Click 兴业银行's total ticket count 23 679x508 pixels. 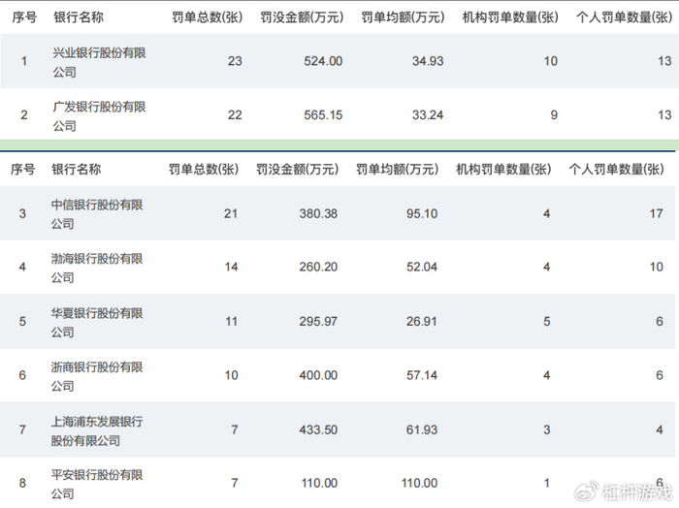235,61
